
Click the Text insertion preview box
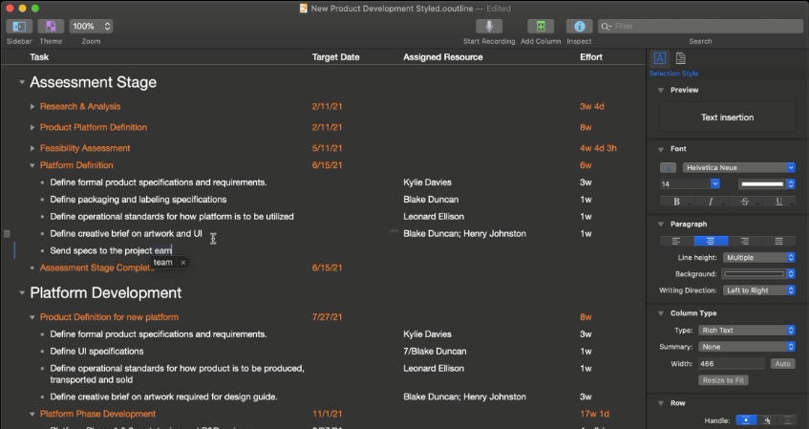[727, 118]
